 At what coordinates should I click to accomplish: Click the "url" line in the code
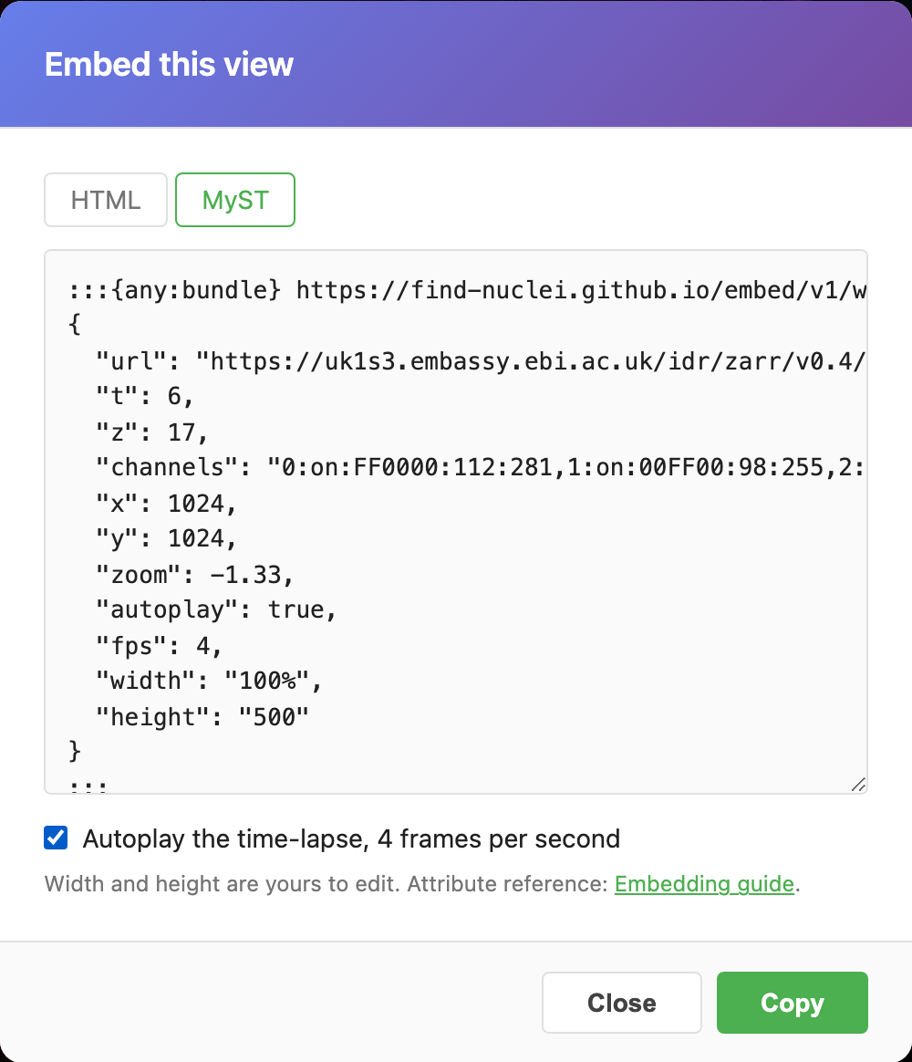[x=481, y=361]
